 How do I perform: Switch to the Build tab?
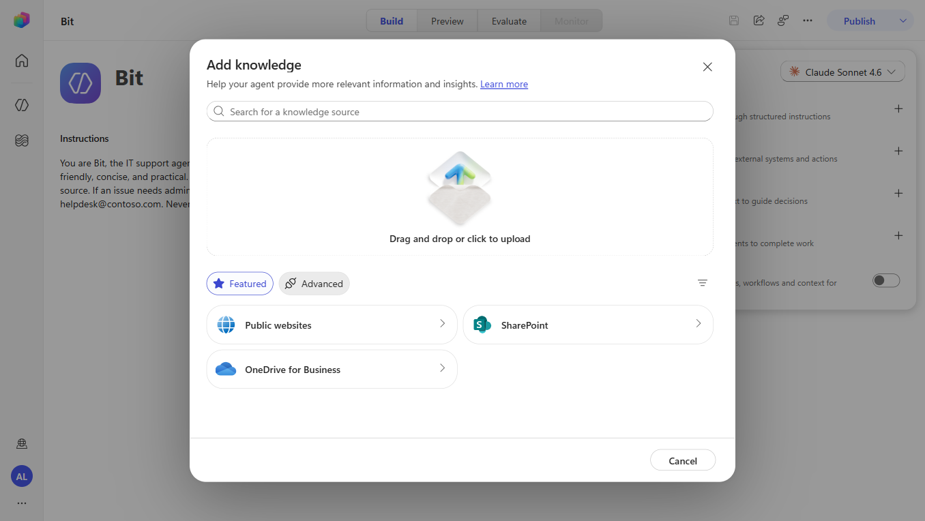click(x=392, y=21)
